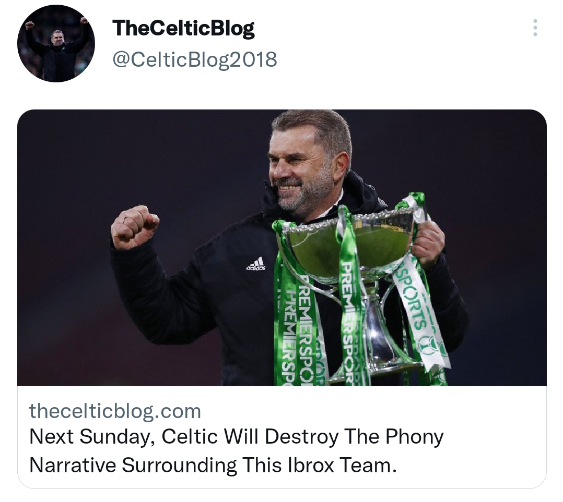Select the 'Narrative Surrounding This Ibrox Team.' line
The image size is (563, 502).
[x=213, y=466]
